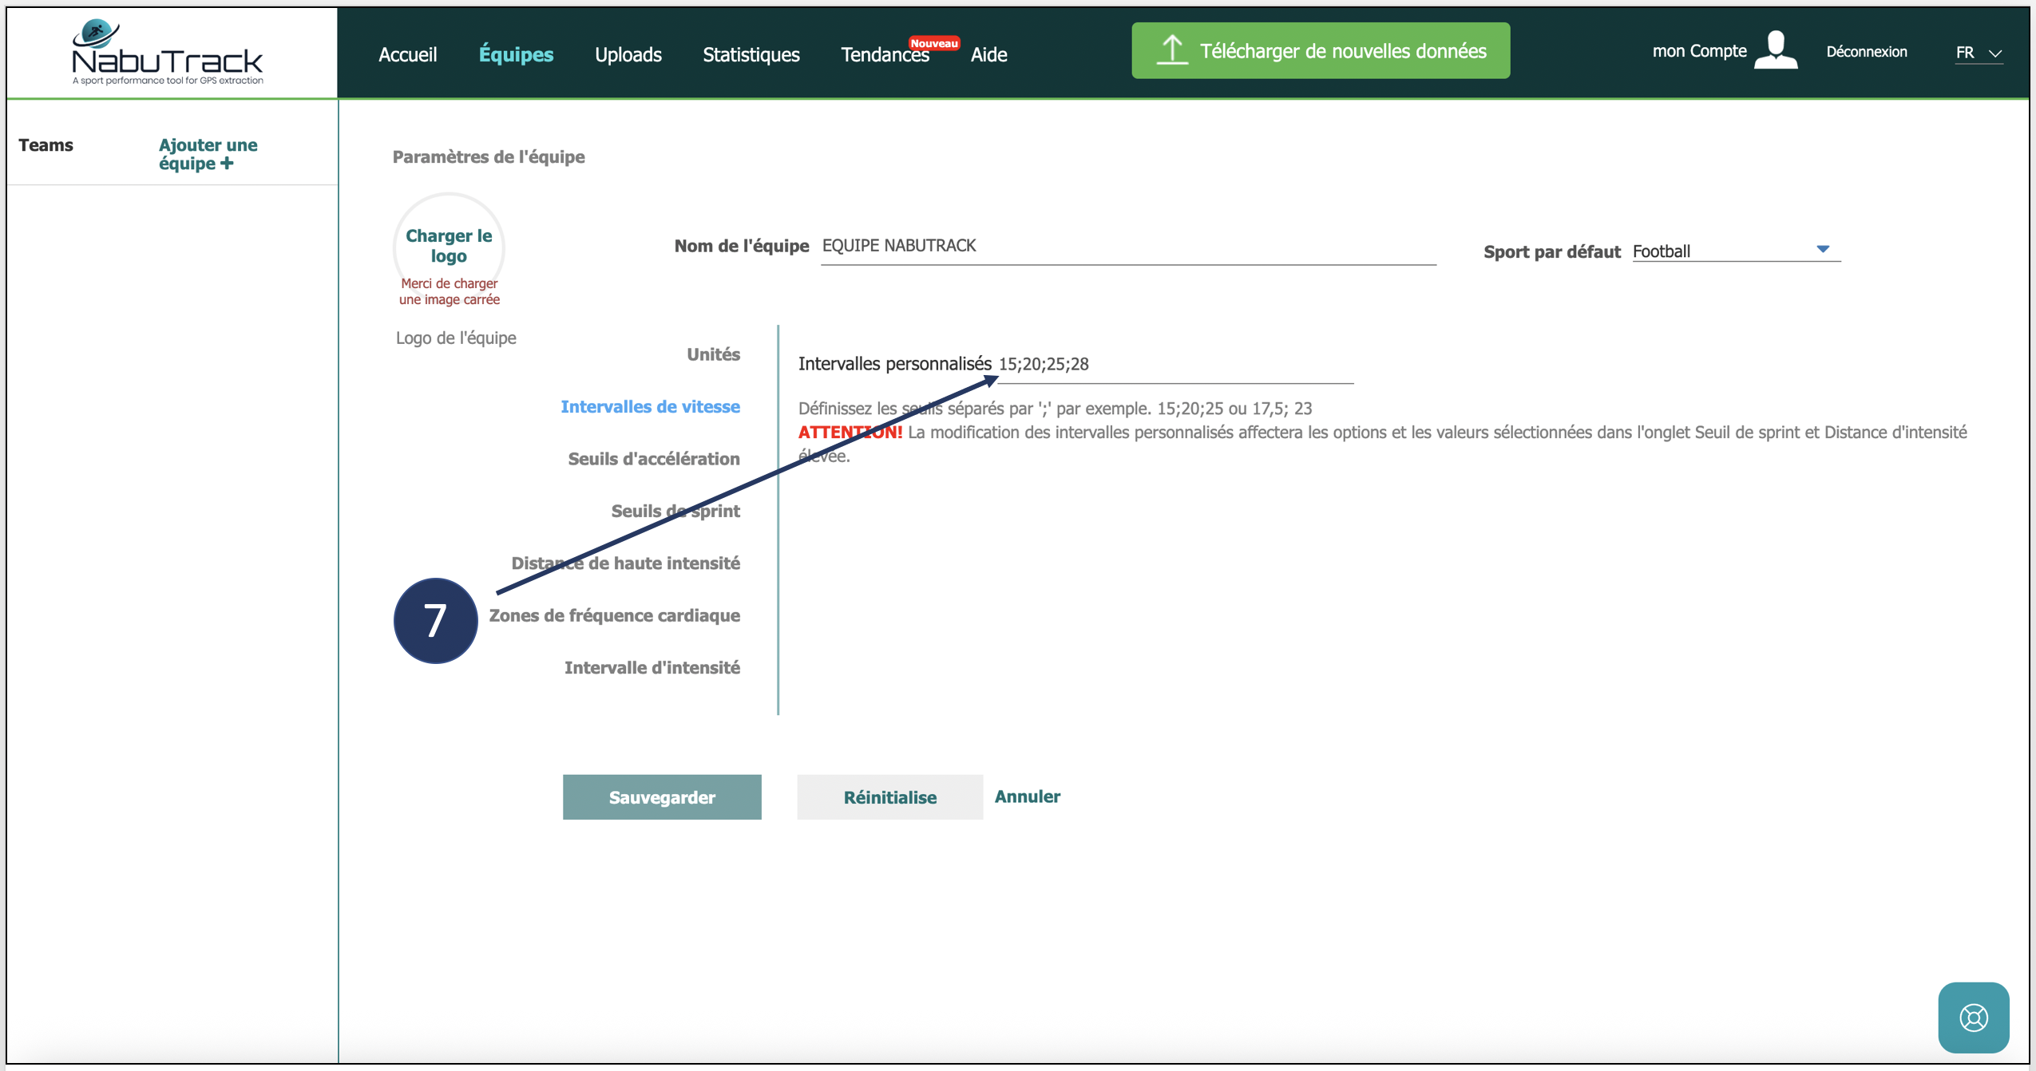The image size is (2036, 1071).
Task: Expand the Sport par défaut dropdown
Action: click(x=1736, y=251)
